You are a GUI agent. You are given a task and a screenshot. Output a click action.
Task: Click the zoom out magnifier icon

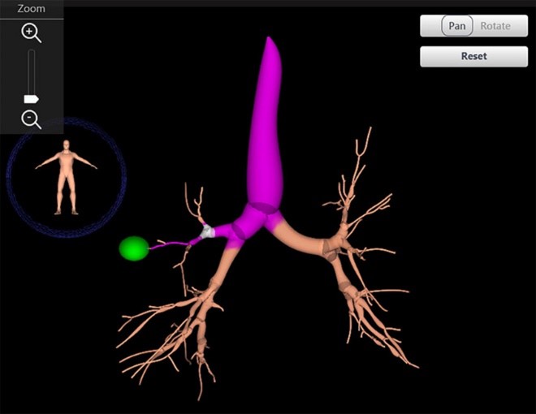32,120
